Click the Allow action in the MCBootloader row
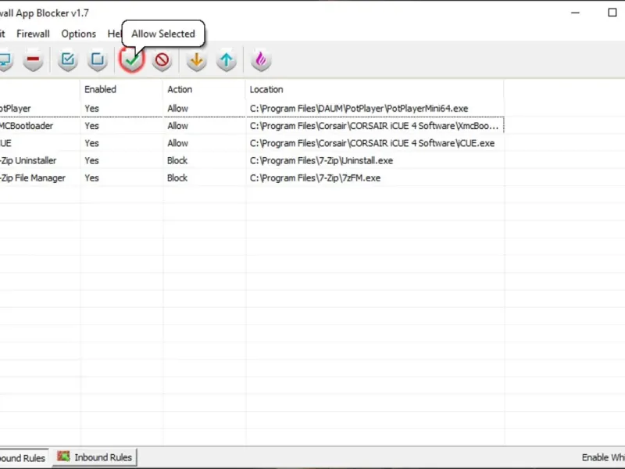Image resolution: width=625 pixels, height=469 pixels. click(x=177, y=126)
